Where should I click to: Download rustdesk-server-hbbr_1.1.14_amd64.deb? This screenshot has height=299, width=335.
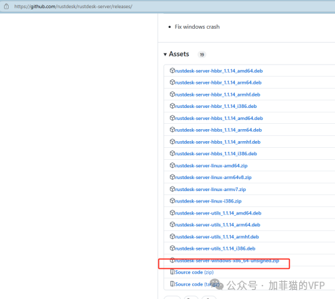(219, 71)
